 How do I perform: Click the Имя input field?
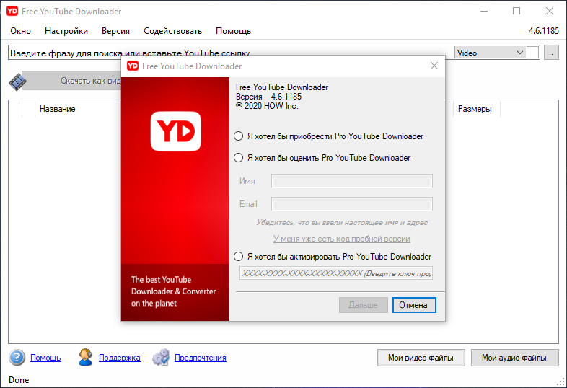pos(352,181)
